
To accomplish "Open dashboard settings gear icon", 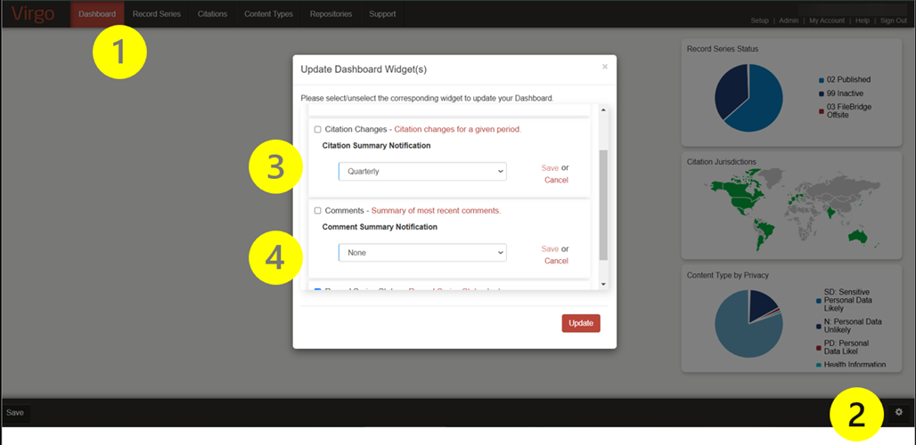I will coord(898,412).
